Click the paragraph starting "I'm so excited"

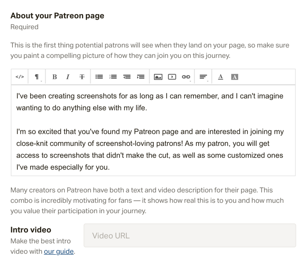[x=150, y=150]
